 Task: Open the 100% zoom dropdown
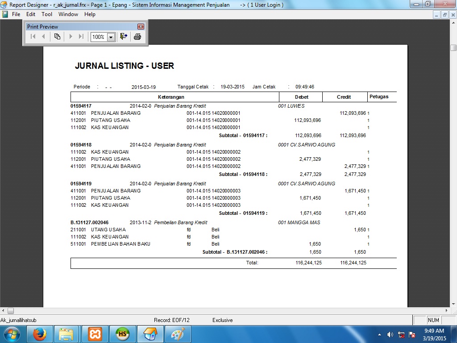[x=111, y=37]
